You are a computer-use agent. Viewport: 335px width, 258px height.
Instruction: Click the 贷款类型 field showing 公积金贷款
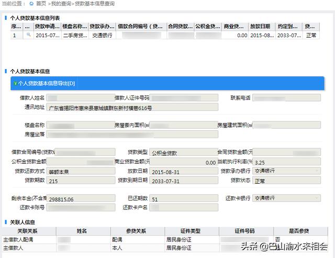coord(184,152)
